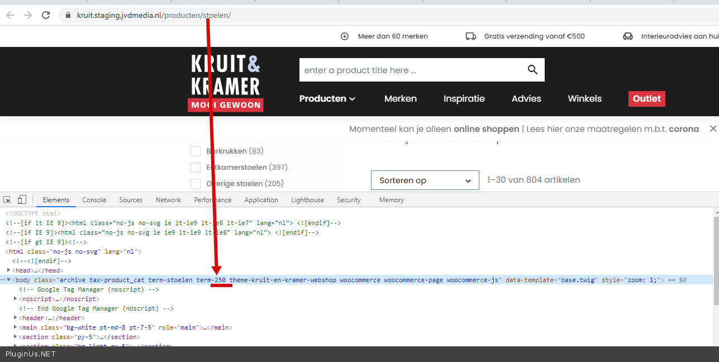Click the search magnifier icon
This screenshot has height=362, width=719.
tap(532, 70)
